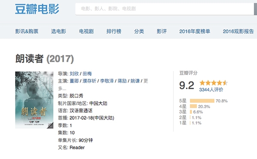This screenshot has height=159, width=257.
Task: Open 选电影 navigation item
Action: pyautogui.click(x=59, y=31)
